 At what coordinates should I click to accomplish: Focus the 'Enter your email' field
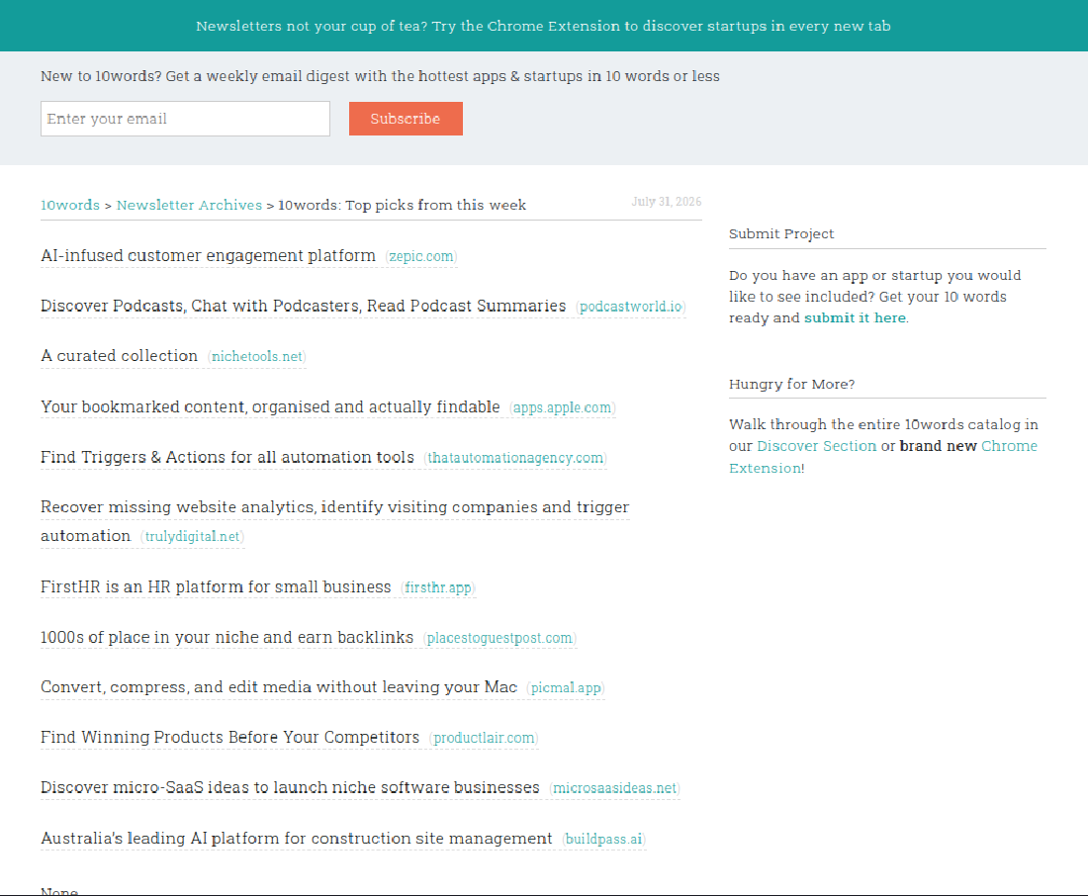[185, 119]
